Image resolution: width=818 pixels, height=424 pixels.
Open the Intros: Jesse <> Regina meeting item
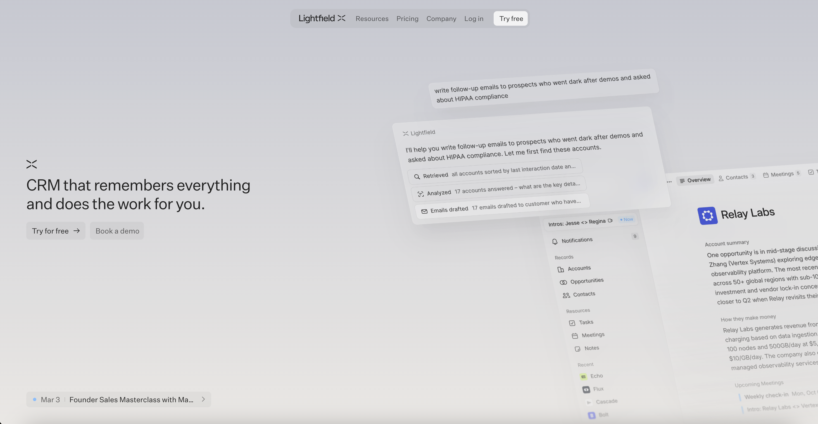point(577,222)
